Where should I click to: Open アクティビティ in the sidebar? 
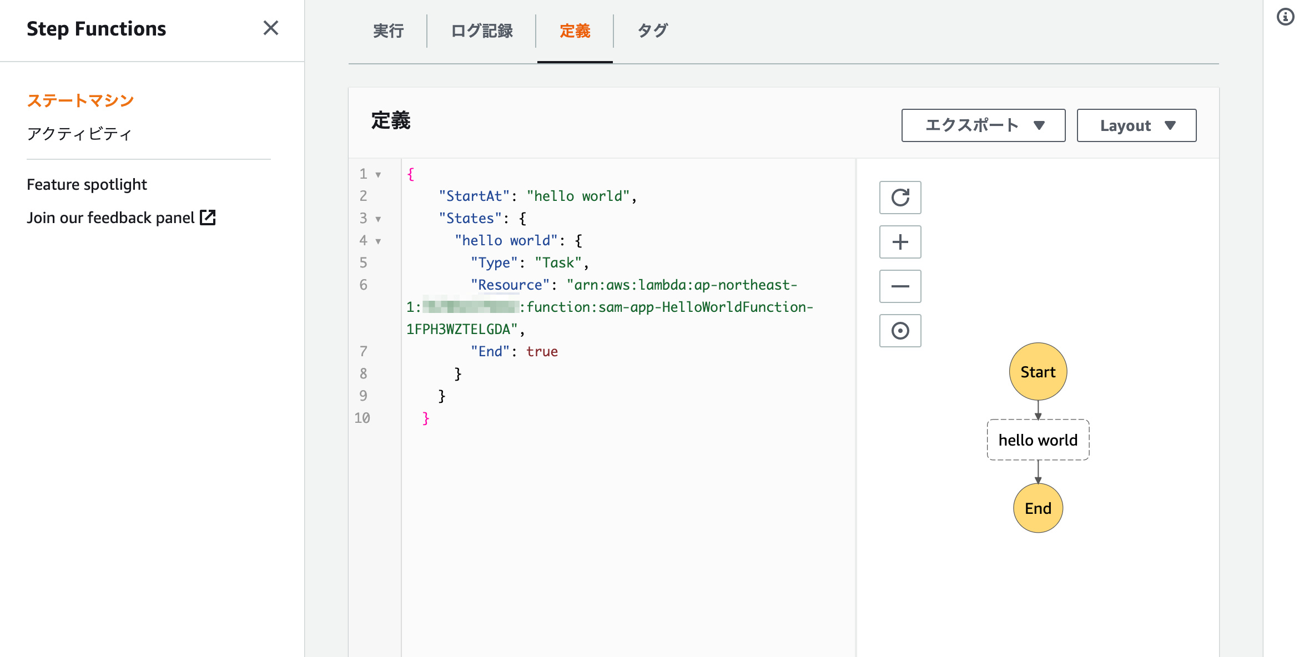(79, 134)
